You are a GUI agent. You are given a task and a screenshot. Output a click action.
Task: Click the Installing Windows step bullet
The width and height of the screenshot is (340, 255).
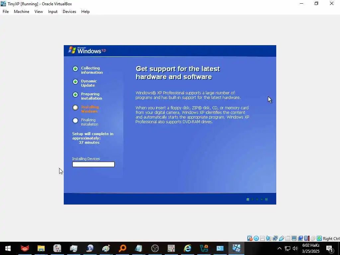(75, 108)
